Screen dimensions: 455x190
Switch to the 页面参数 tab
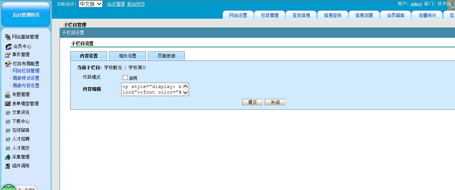click(x=166, y=56)
